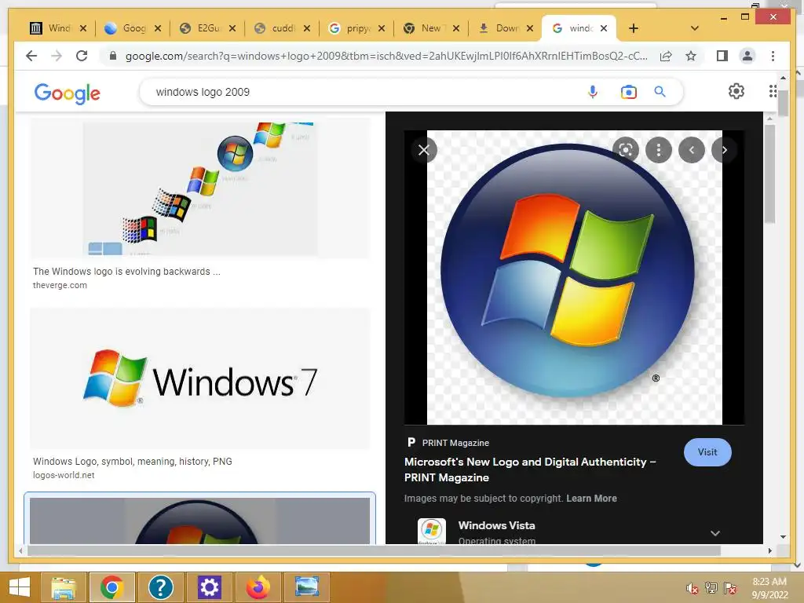Open the purple gear taskbar app

click(x=209, y=587)
